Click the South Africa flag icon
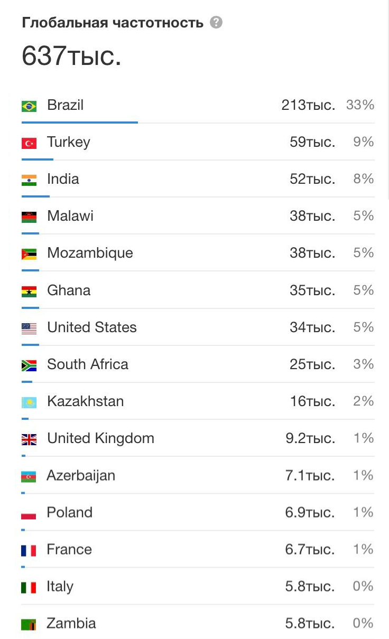 (x=29, y=365)
